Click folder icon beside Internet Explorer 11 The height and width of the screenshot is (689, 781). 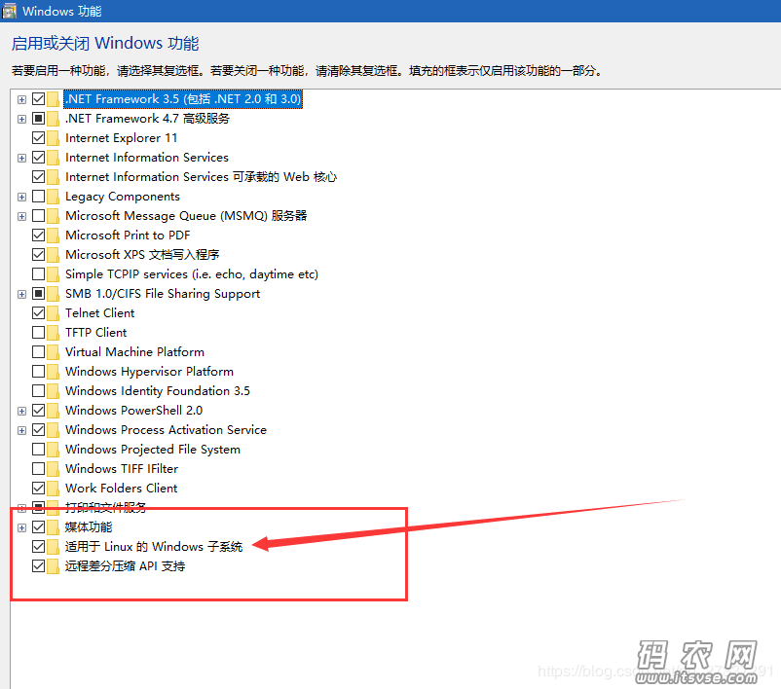(x=54, y=138)
